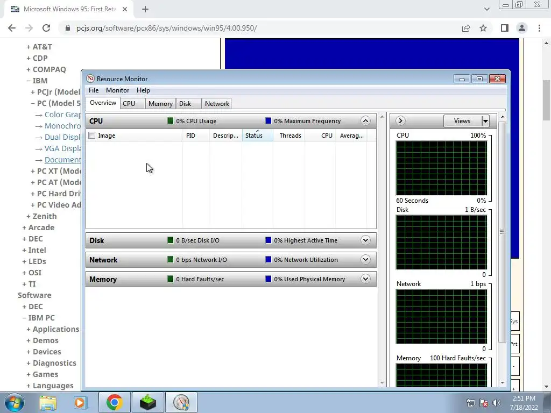This screenshot has width=551, height=413.
Task: Sort by the Status column header
Action: click(x=257, y=136)
